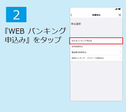Click the 申込選択 heading
The height and width of the screenshot is (112, 126).
(76, 24)
